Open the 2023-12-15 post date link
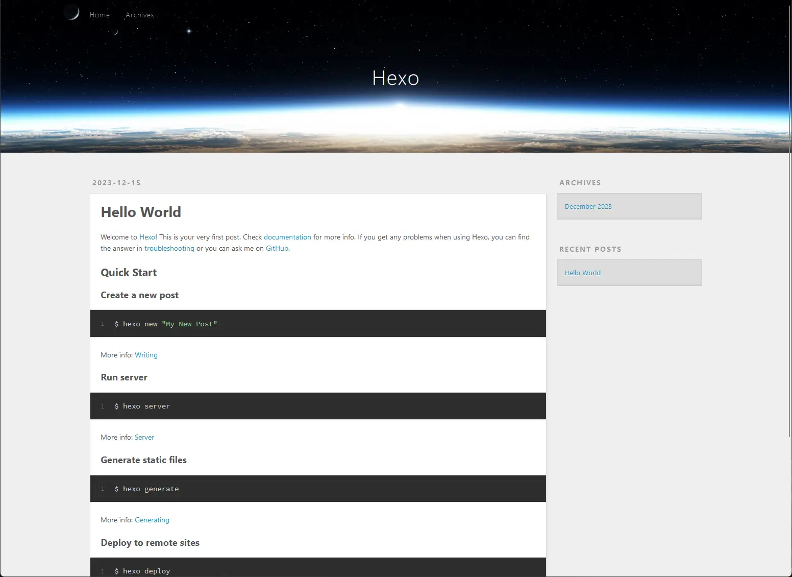792x577 pixels. (116, 183)
